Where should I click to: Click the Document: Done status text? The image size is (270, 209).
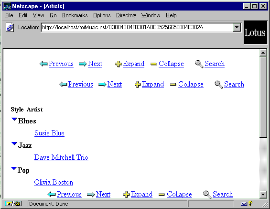click(49, 204)
